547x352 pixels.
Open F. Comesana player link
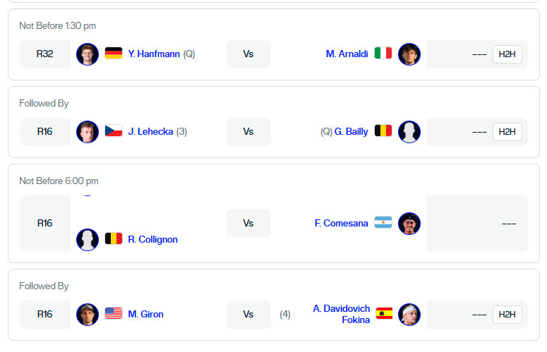pos(342,223)
